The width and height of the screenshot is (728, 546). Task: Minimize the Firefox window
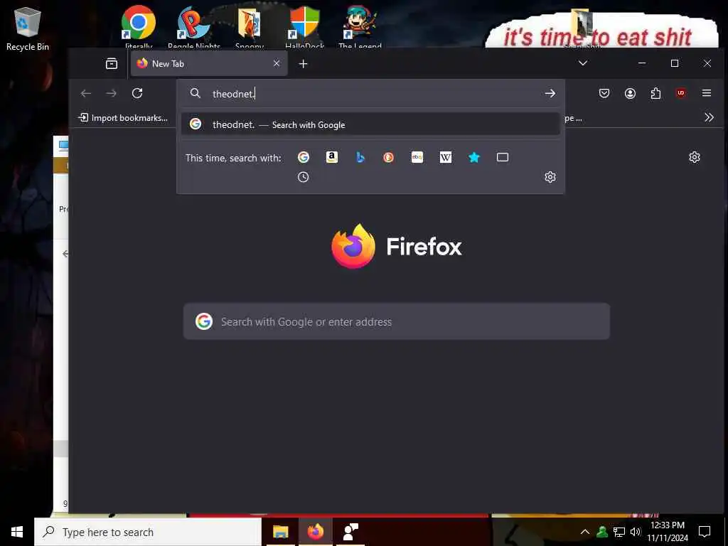coord(642,63)
